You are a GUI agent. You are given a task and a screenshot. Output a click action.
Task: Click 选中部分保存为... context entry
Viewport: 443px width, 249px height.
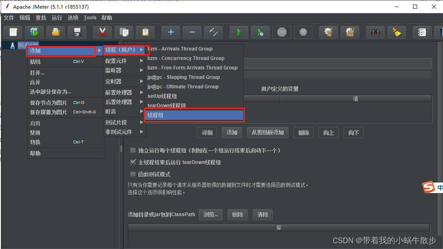click(x=66, y=92)
